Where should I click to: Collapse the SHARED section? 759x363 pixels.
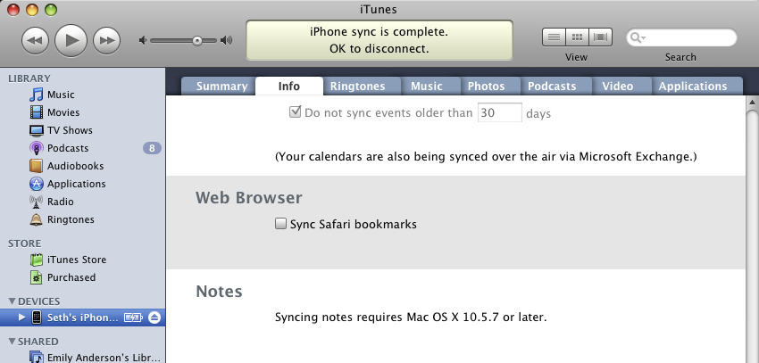pyautogui.click(x=12, y=342)
